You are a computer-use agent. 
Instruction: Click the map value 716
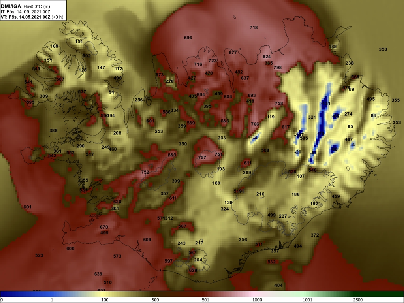198,64
